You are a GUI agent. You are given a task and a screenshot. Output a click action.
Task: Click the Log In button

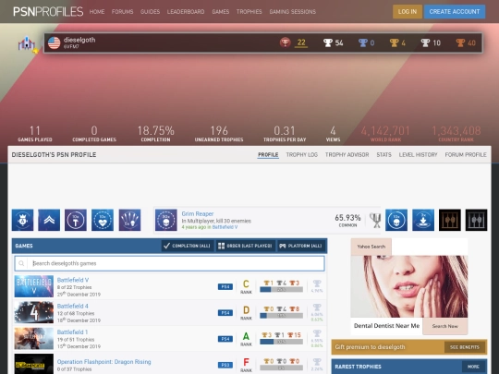[408, 12]
